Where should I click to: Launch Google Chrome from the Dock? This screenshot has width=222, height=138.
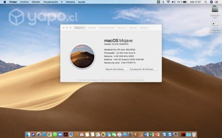coord(50,134)
